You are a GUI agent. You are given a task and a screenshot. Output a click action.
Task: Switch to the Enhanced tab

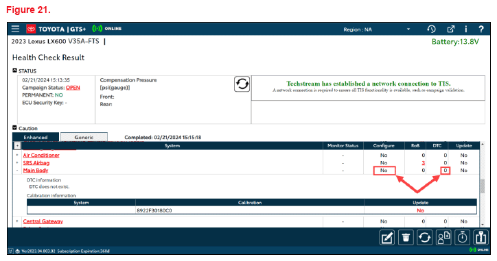(36, 137)
